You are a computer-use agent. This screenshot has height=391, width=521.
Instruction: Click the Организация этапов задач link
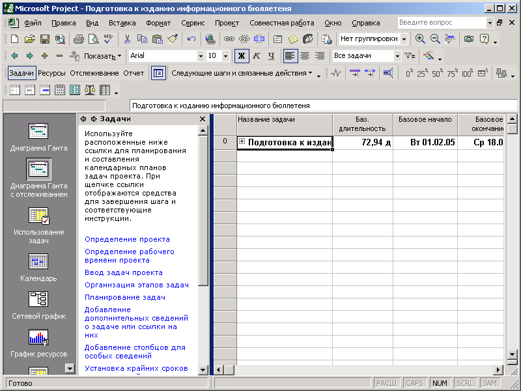point(137,285)
